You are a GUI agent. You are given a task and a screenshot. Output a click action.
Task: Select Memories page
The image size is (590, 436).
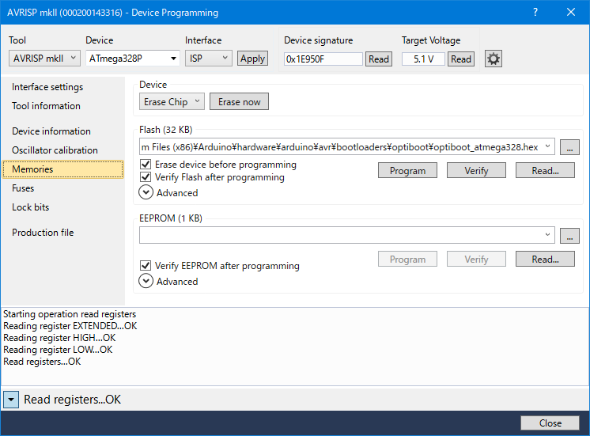[63, 169]
